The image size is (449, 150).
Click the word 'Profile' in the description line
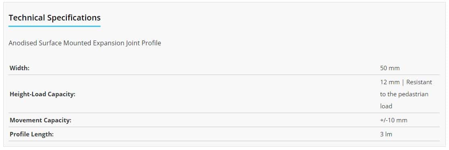[152, 43]
